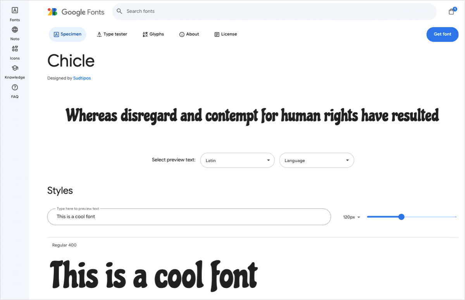Click the Google Fonts wordmark text

click(83, 12)
